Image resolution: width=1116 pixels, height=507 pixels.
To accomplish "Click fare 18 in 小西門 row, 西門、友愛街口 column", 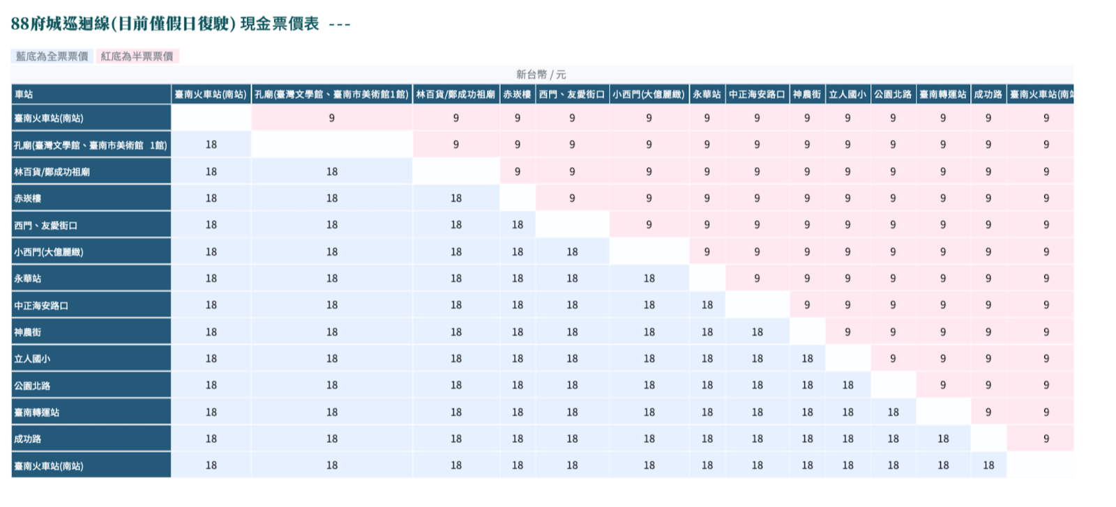I will point(572,252).
